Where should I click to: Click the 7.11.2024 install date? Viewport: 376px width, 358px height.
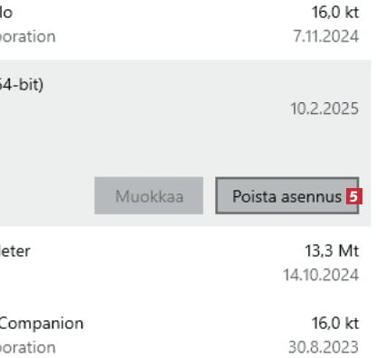pyautogui.click(x=326, y=36)
